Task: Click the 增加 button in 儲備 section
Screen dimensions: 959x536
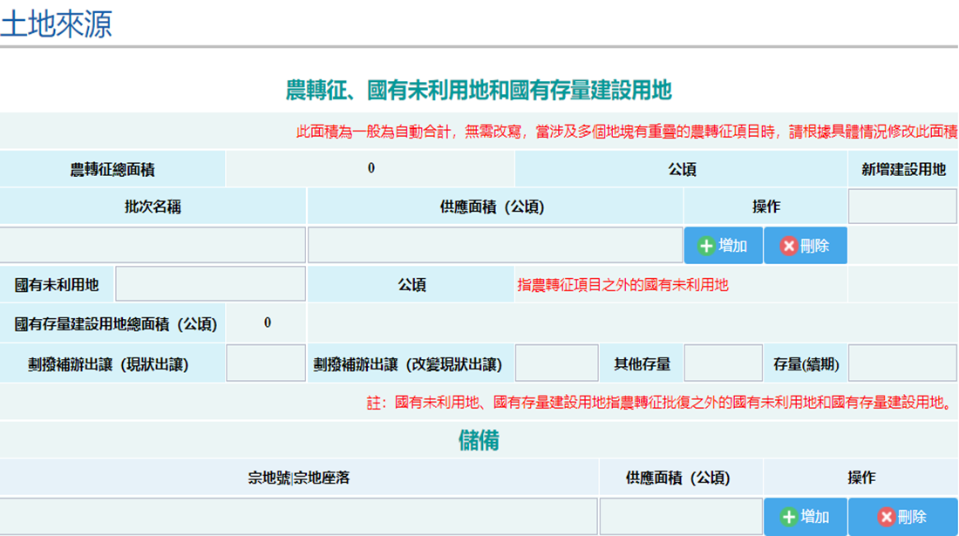Action: [x=806, y=517]
